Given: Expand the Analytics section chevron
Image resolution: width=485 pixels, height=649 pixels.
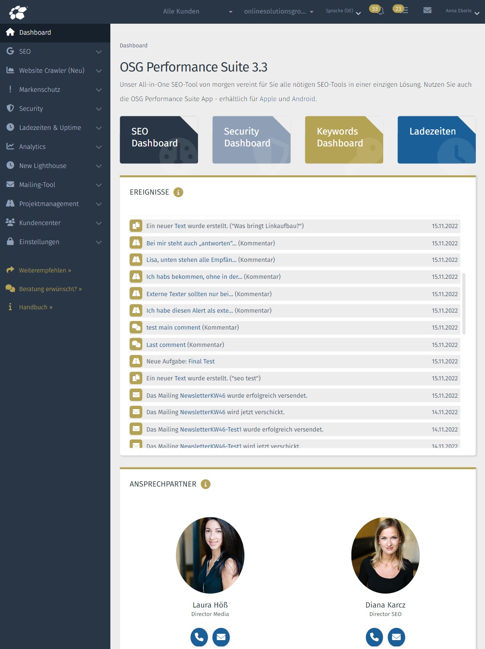Looking at the screenshot, I should (99, 147).
